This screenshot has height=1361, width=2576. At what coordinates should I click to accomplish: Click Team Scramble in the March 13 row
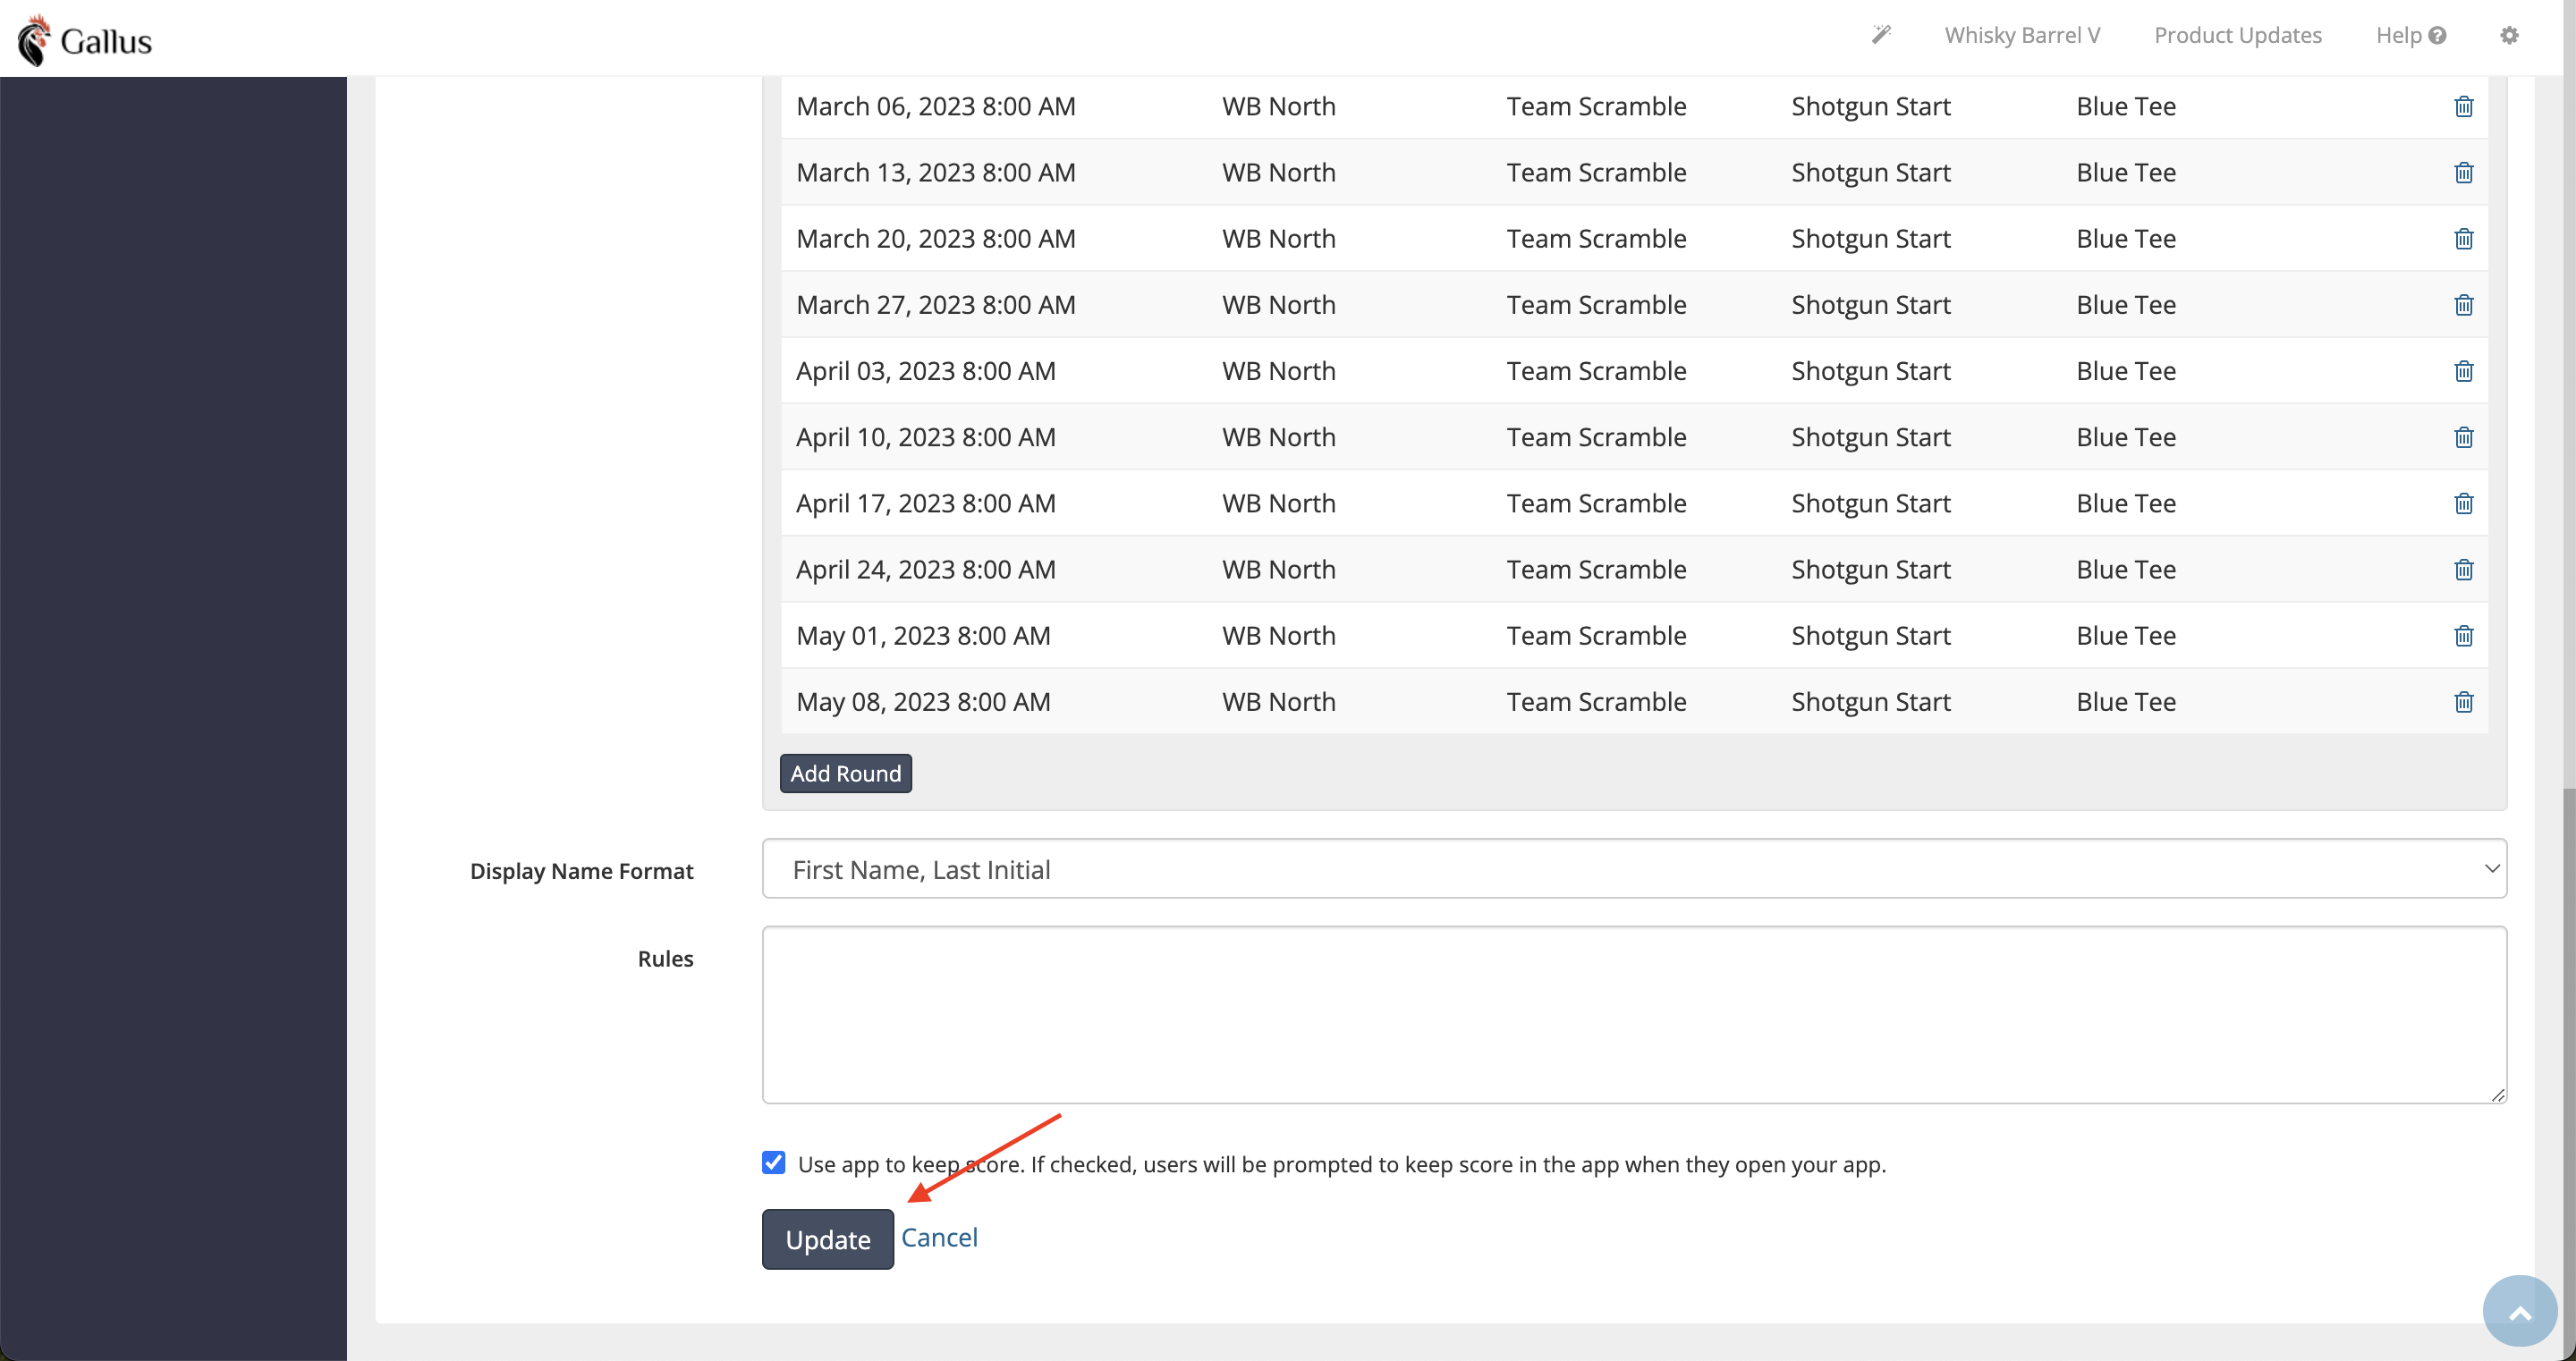[1596, 172]
